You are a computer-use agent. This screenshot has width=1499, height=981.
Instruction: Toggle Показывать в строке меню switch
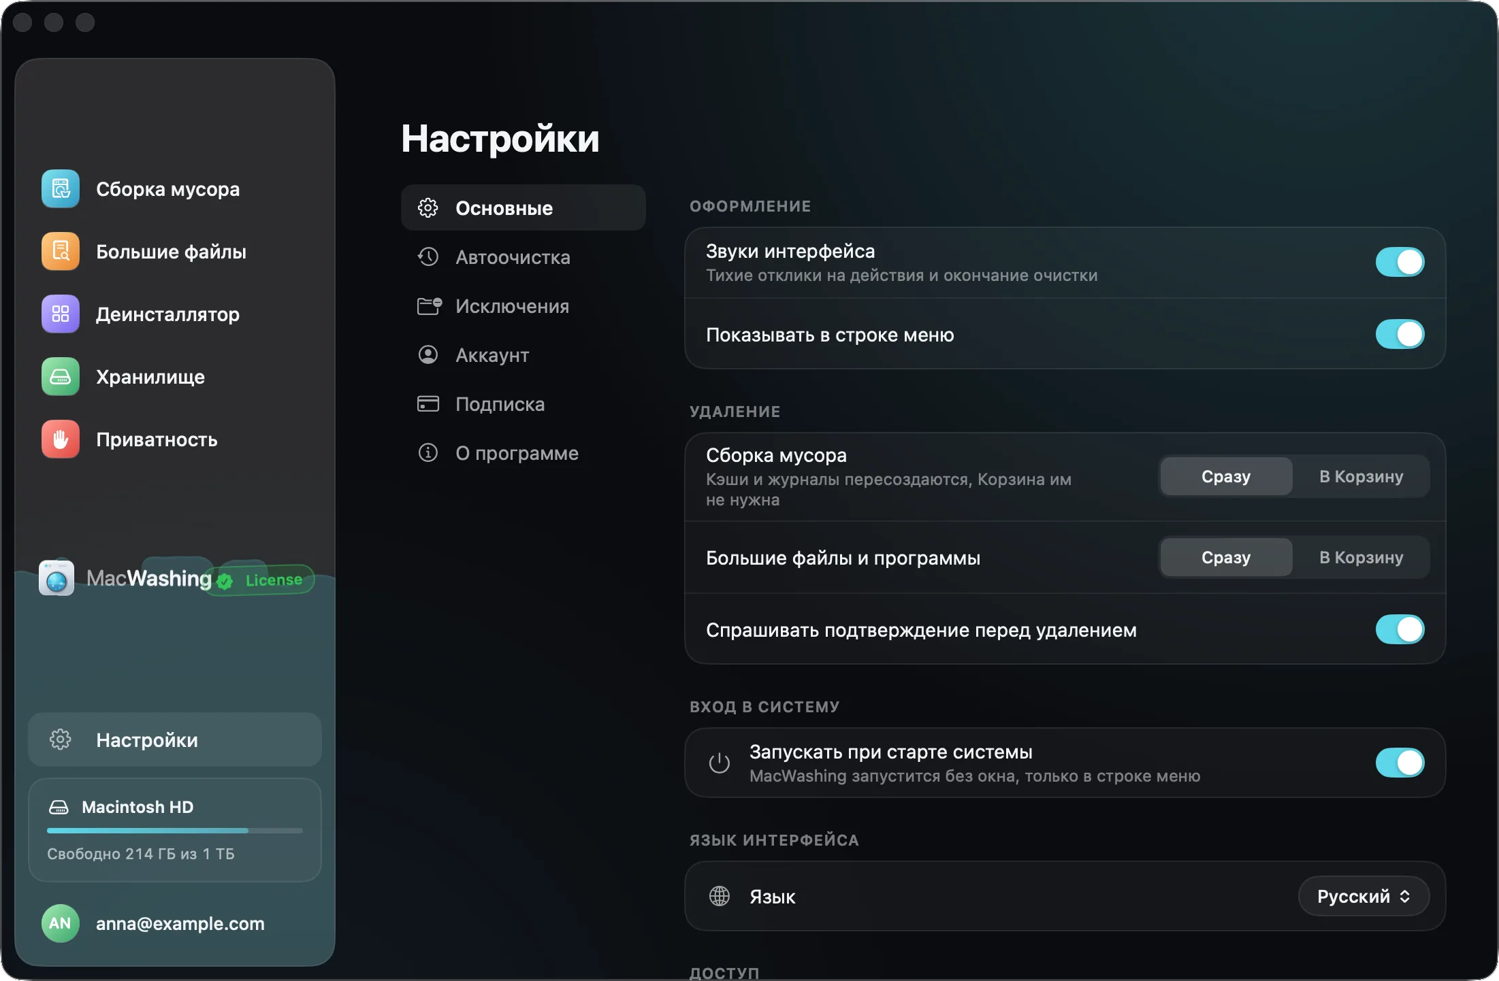point(1400,334)
